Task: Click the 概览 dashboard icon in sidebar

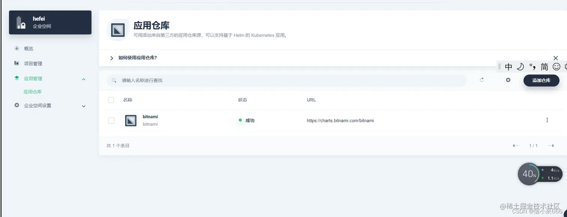Action: point(16,48)
